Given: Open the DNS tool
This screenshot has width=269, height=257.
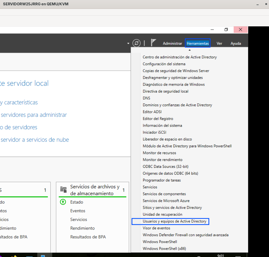Looking at the screenshot, I should pos(146,98).
